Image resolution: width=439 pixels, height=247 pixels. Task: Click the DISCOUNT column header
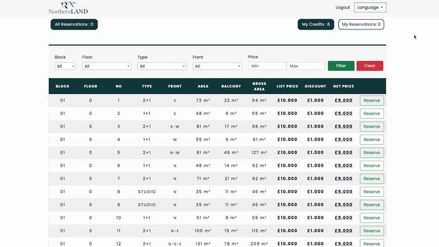pos(316,86)
